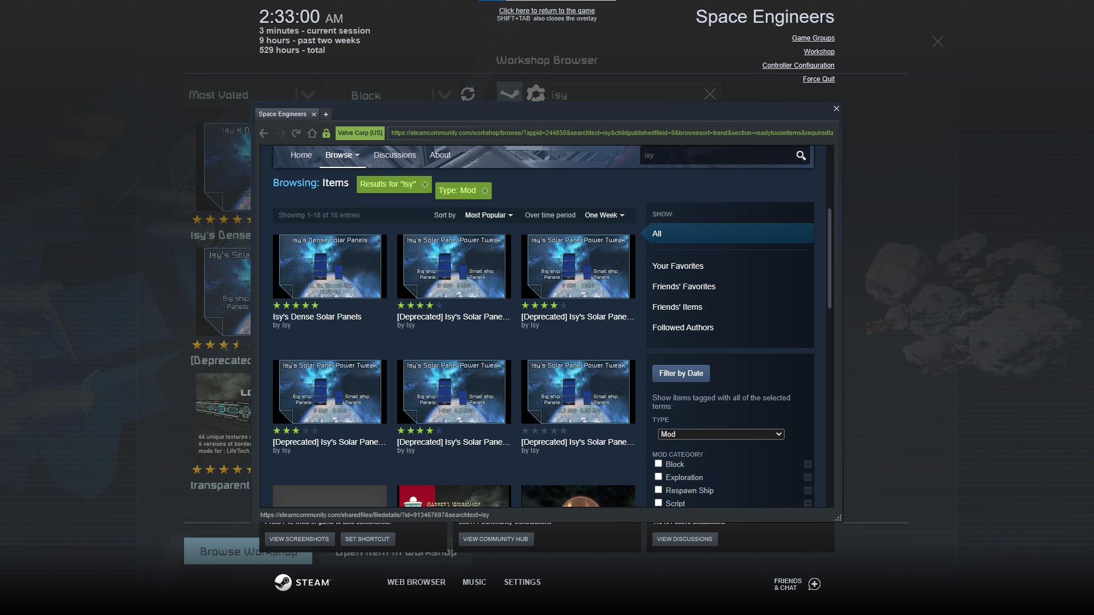
Task: Click the in-game Workshop Browser refresh icon
Action: 468,94
